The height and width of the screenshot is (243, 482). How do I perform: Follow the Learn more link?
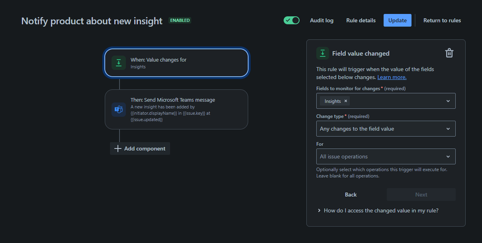[392, 77]
